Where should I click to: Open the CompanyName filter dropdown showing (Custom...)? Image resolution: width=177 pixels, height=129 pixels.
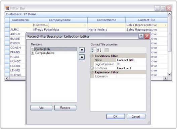click(x=85, y=25)
